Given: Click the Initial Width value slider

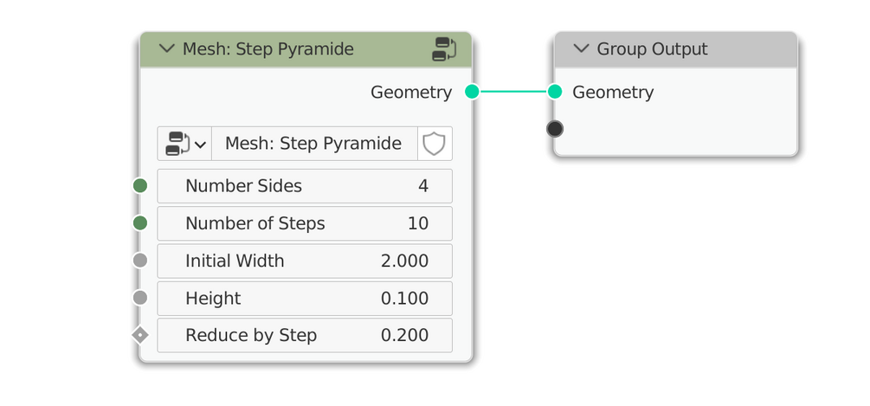Looking at the screenshot, I should (x=305, y=261).
